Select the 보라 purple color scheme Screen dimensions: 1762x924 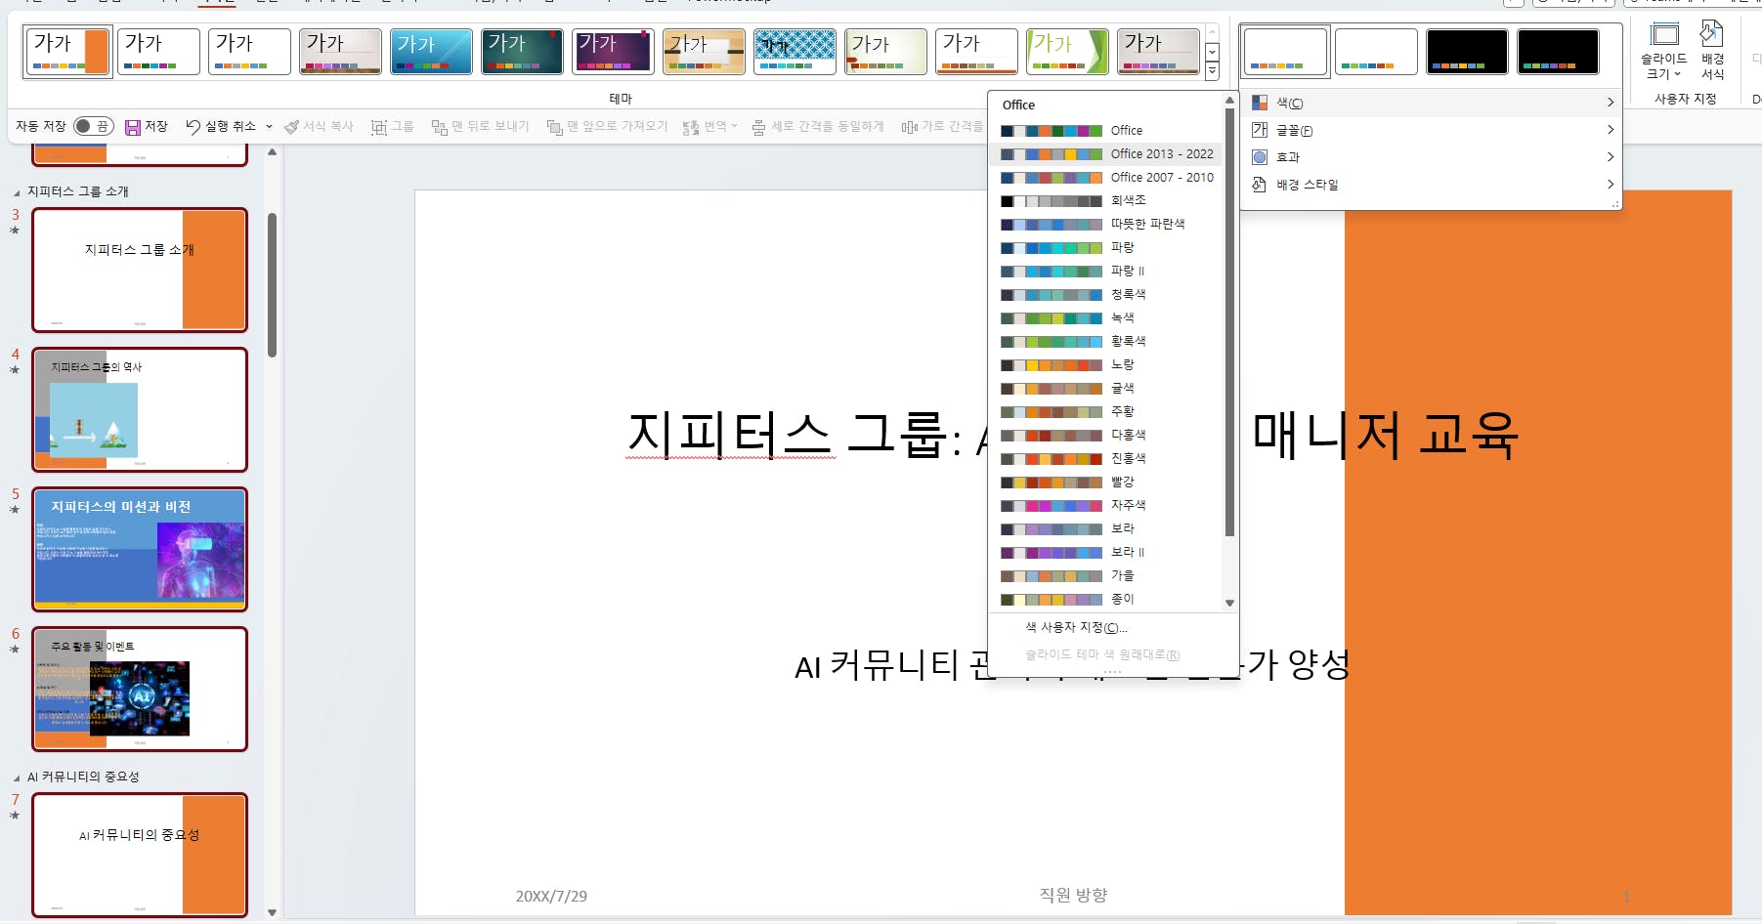[1122, 528]
